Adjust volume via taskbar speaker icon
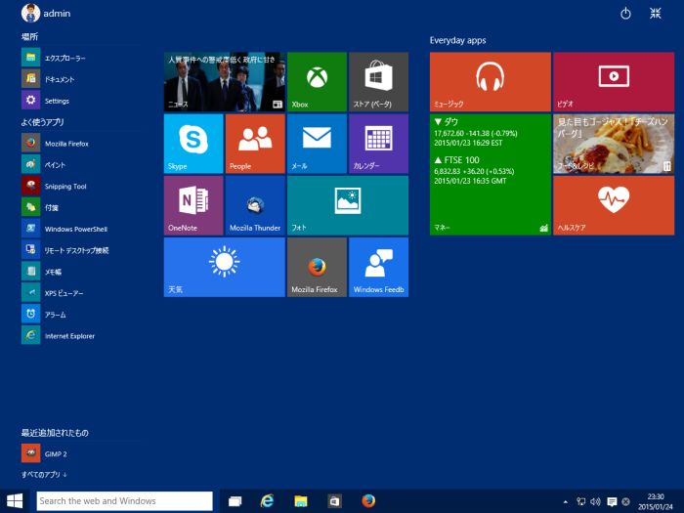The height and width of the screenshot is (513, 684). click(x=596, y=501)
